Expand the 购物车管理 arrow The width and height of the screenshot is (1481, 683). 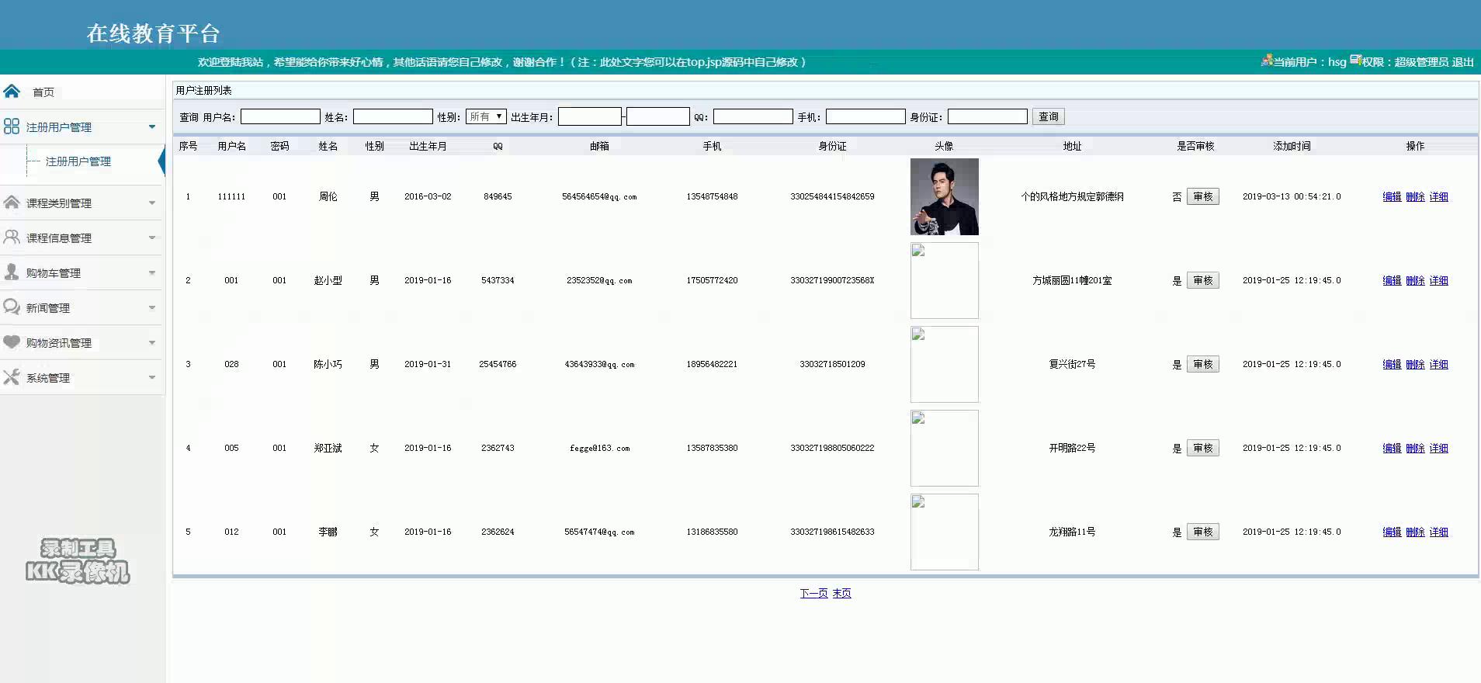[152, 272]
